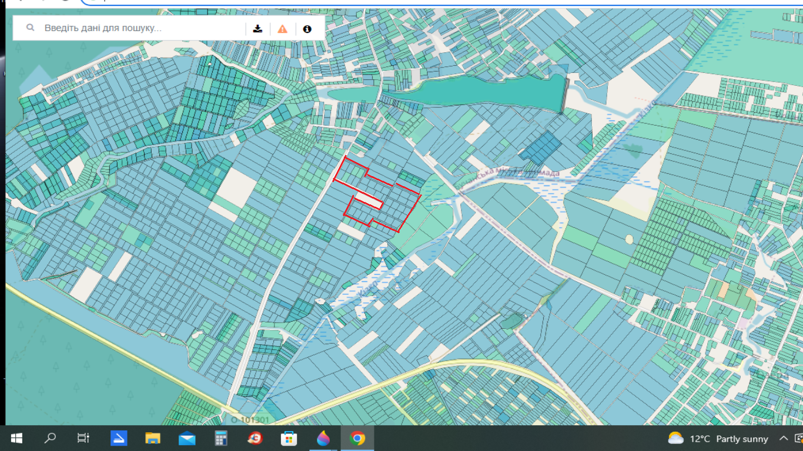Open Microsoft Store from the taskbar
Viewport: 803px width, 451px height.
click(289, 438)
